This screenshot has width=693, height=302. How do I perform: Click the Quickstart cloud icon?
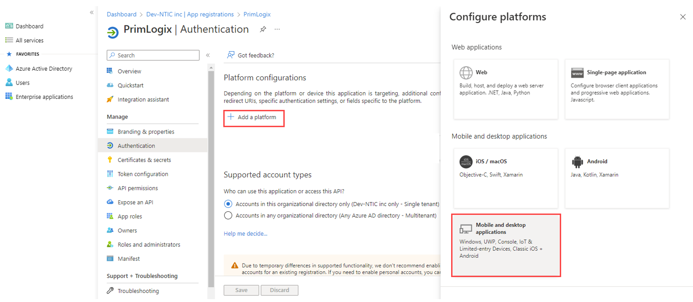(110, 85)
